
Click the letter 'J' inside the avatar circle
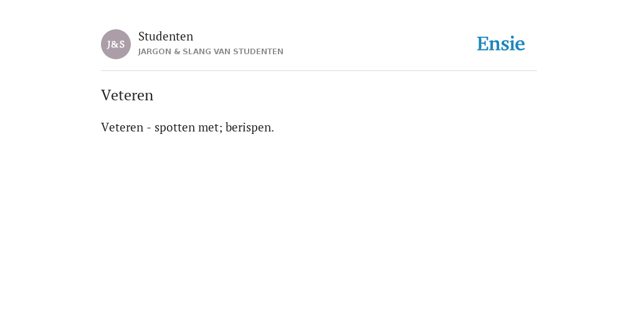tap(110, 44)
